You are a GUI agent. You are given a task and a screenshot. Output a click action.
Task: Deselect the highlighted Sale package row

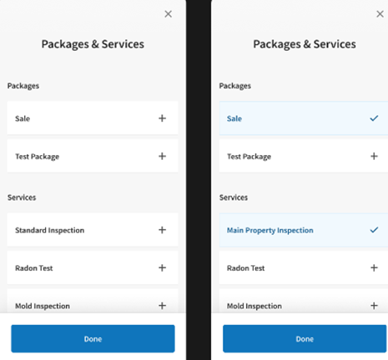[304, 118]
